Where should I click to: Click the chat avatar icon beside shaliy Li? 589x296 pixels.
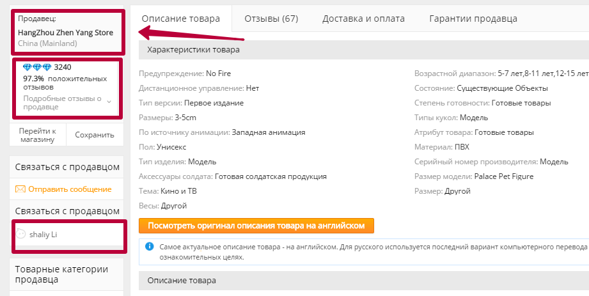tap(20, 234)
